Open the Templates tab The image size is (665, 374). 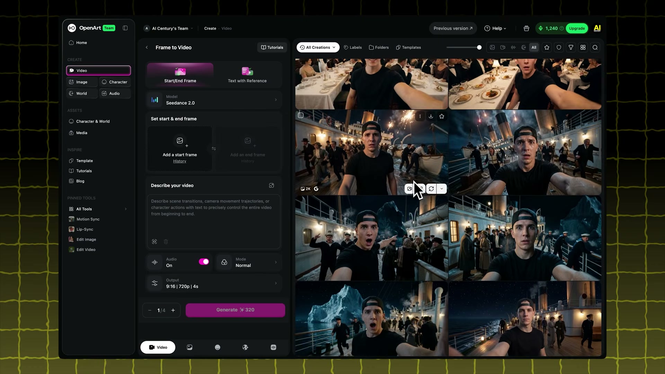pyautogui.click(x=409, y=47)
